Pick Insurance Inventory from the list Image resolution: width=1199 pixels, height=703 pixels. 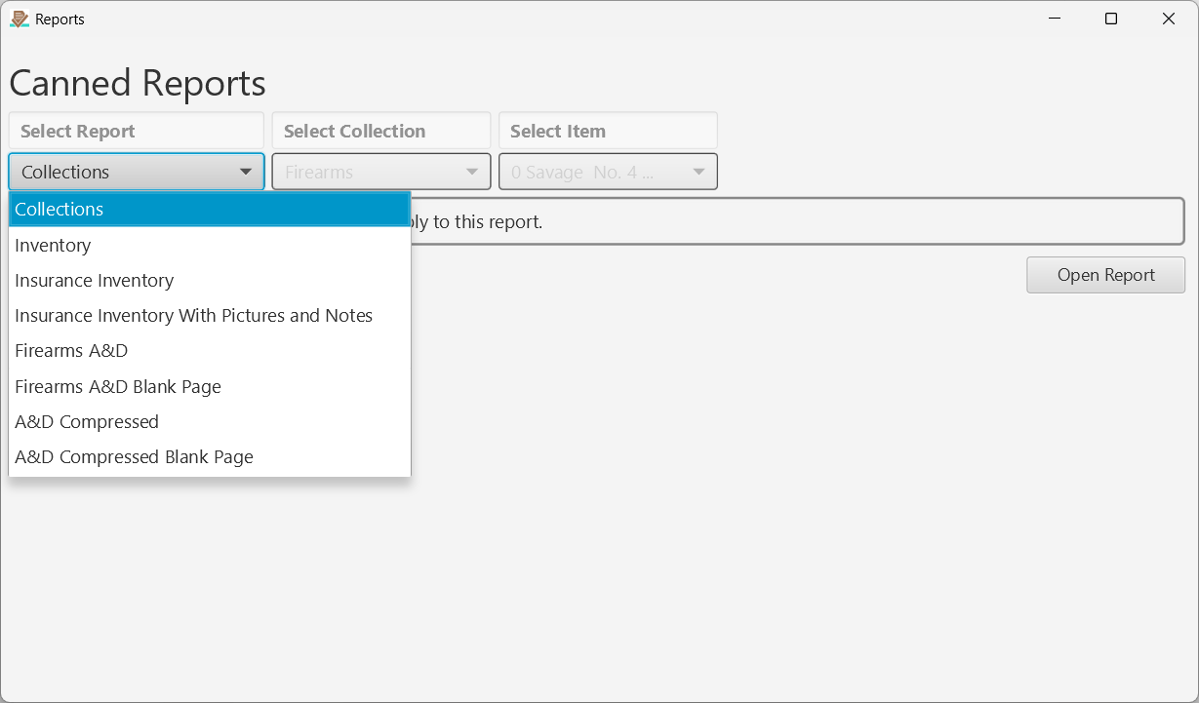coord(210,280)
